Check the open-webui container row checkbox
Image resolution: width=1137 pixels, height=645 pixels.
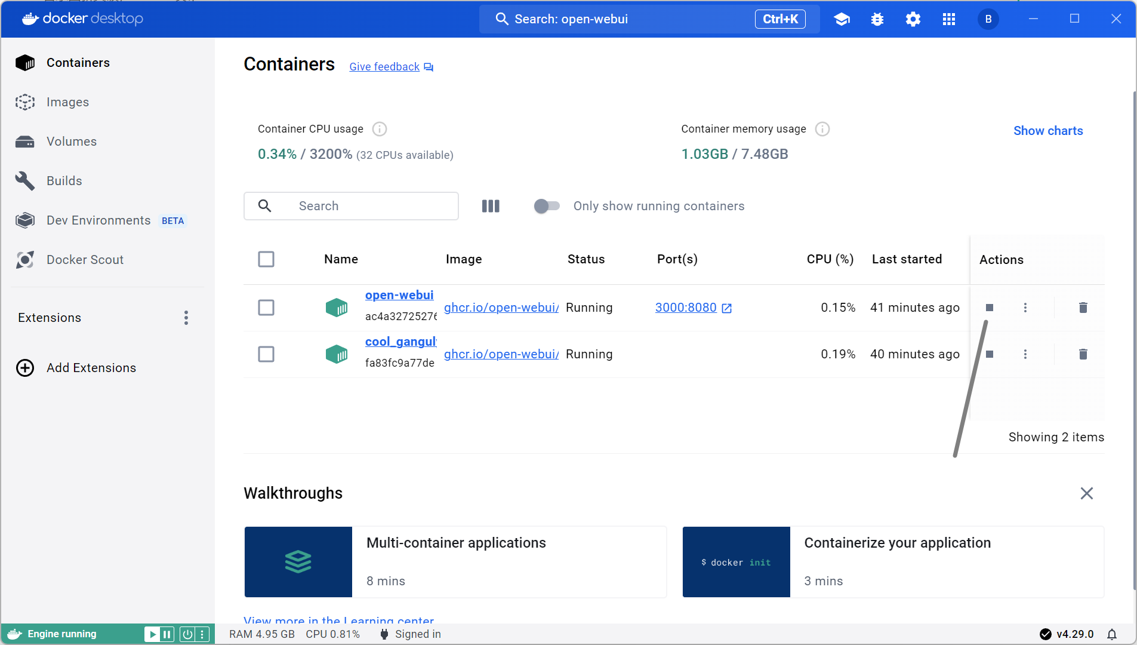[x=266, y=308]
